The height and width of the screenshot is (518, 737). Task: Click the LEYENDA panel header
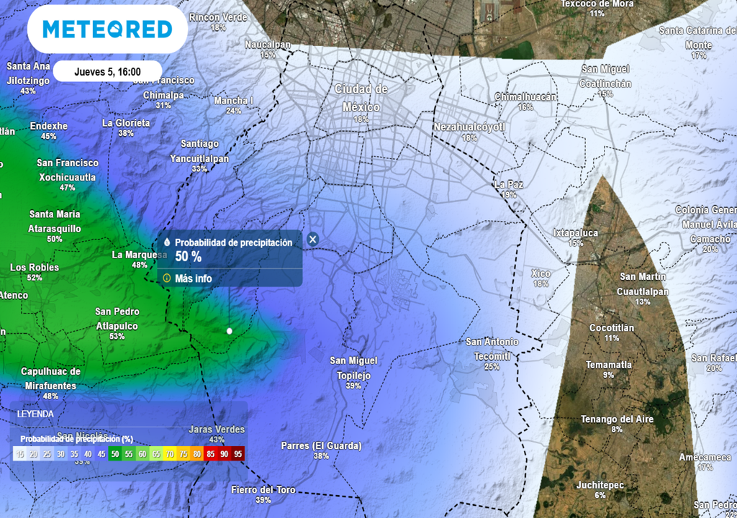(36, 414)
